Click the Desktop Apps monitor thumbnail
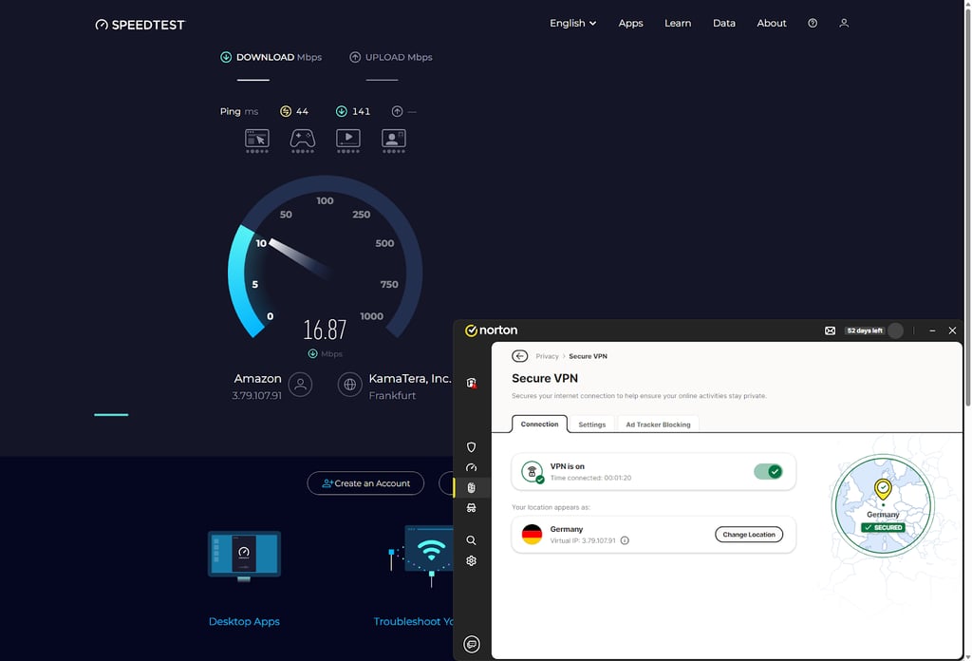Image resolution: width=972 pixels, height=661 pixels. tap(244, 556)
